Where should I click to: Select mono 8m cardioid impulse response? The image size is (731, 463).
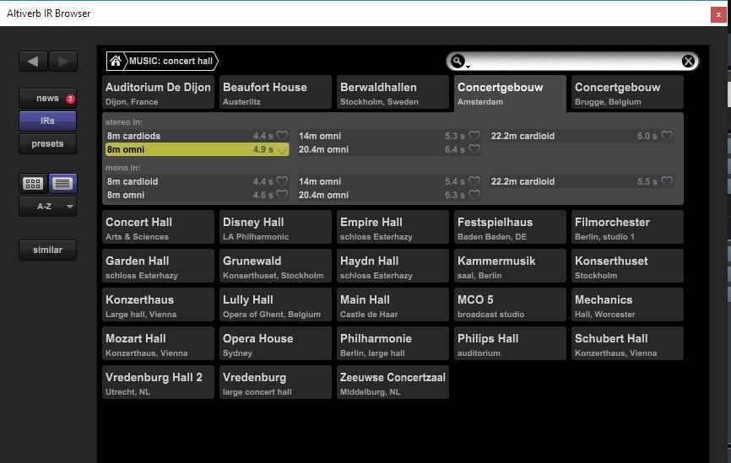click(x=198, y=181)
